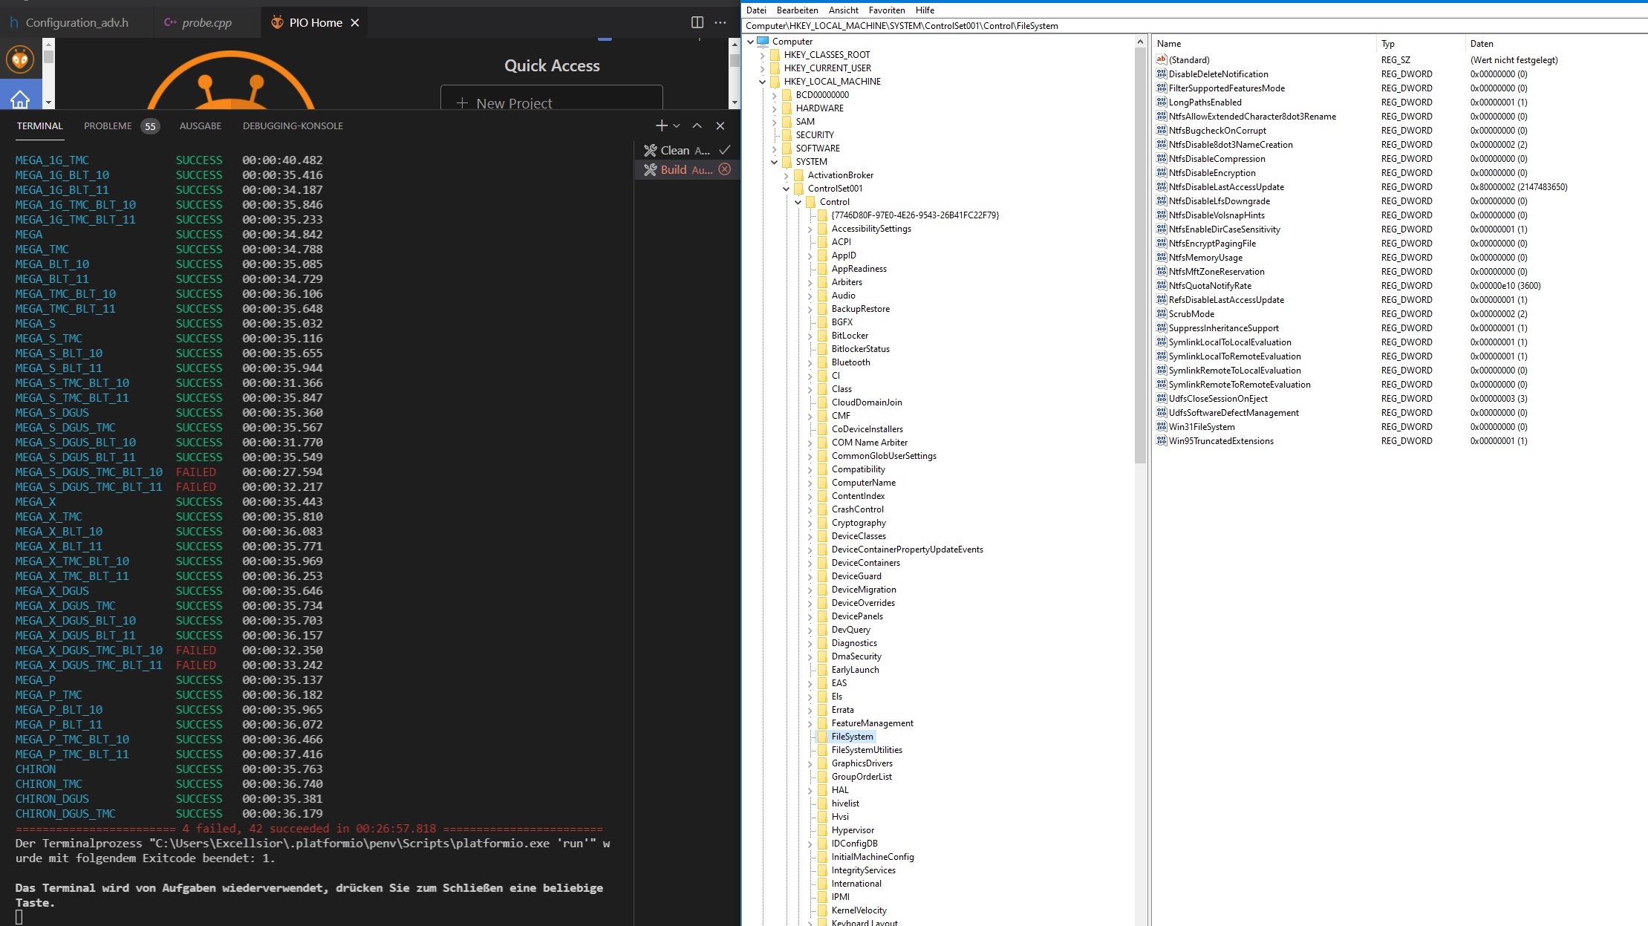The image size is (1648, 926).
Task: Select FilterSupportedFeaturesMode value
Action: coord(1226,88)
